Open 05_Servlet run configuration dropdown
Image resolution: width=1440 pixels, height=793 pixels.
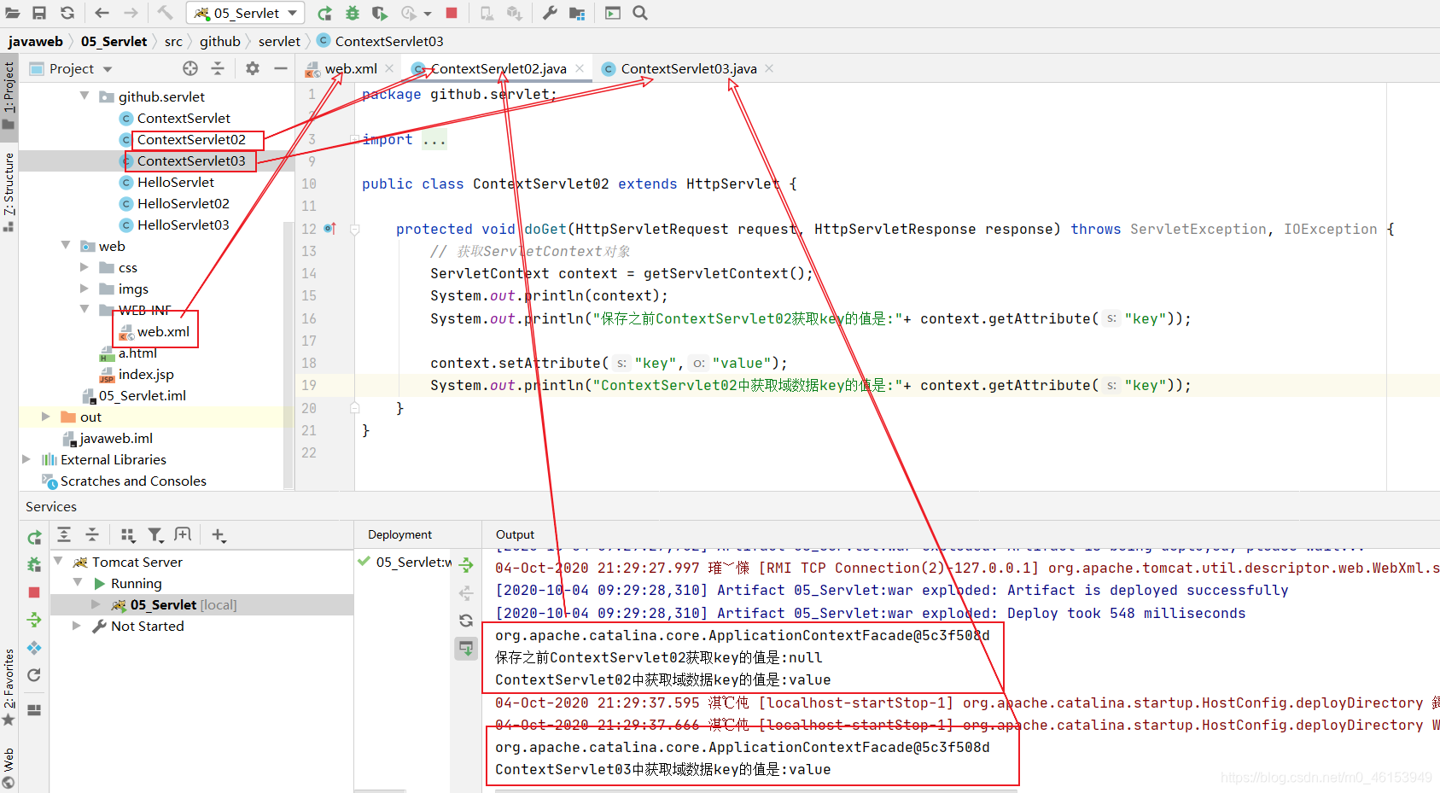[x=246, y=13]
